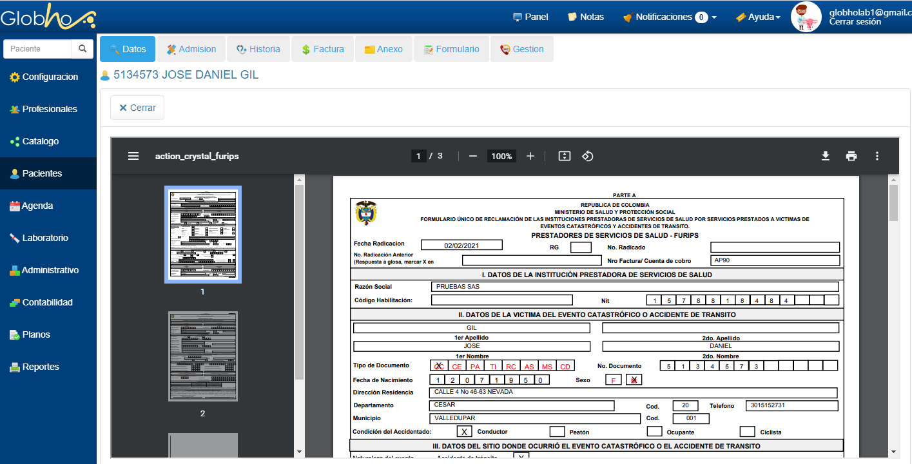Click the fit to page icon

point(565,156)
